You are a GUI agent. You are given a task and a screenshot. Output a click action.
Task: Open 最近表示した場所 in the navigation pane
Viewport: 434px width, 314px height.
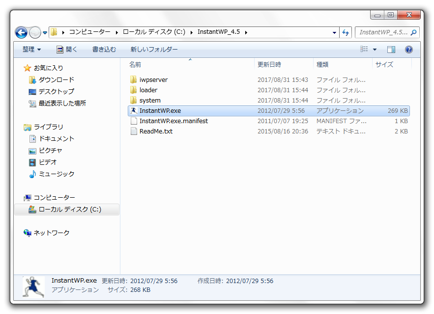[x=62, y=104]
